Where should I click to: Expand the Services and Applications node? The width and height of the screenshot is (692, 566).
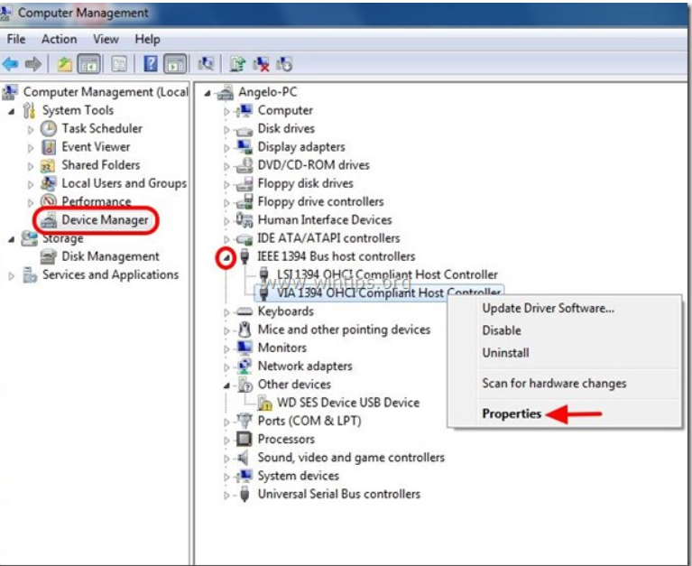tap(11, 276)
